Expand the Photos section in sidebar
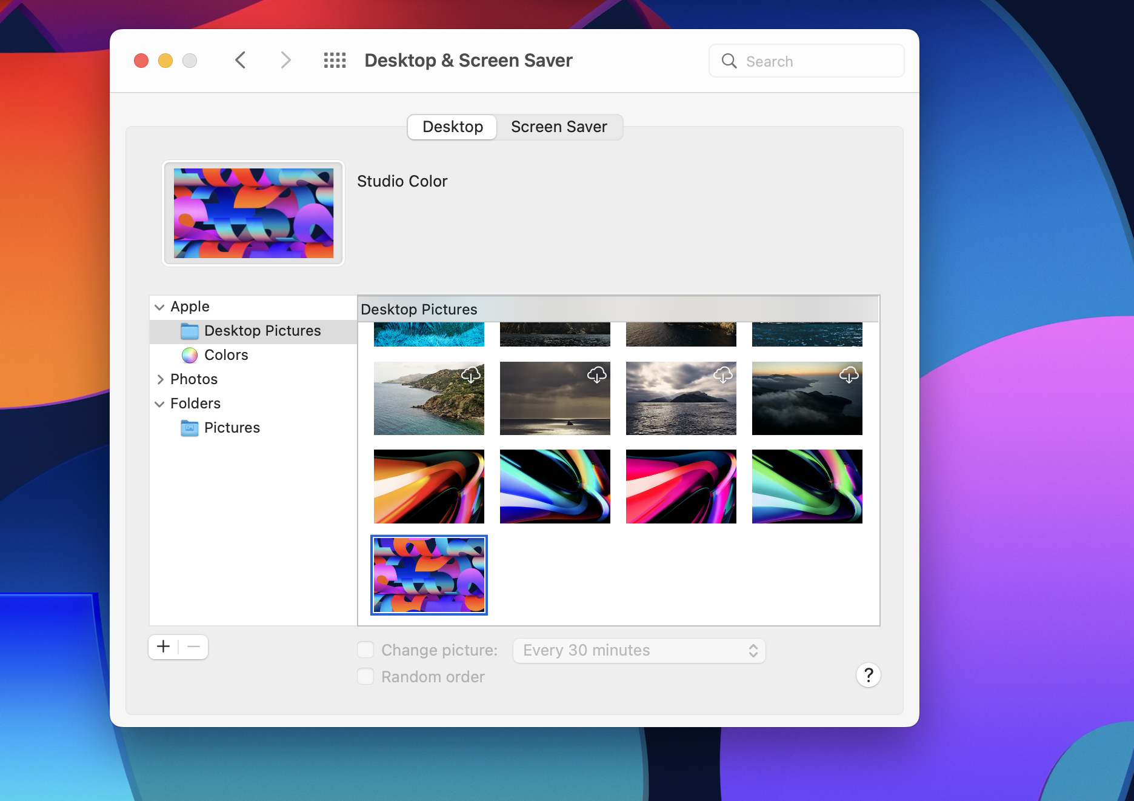This screenshot has height=801, width=1134. pyautogui.click(x=160, y=379)
